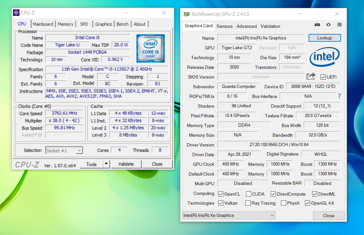The height and width of the screenshot is (235, 364).
Task: Click the Instructions list in CPU-Z
Action: (x=107, y=93)
